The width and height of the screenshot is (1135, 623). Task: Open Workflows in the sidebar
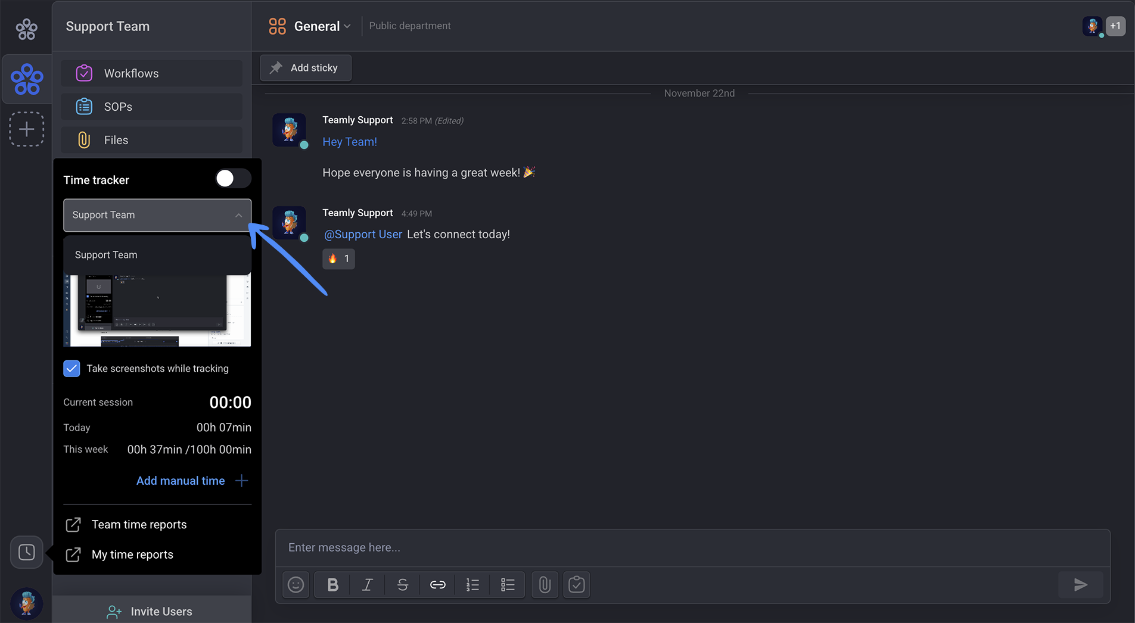(x=151, y=73)
